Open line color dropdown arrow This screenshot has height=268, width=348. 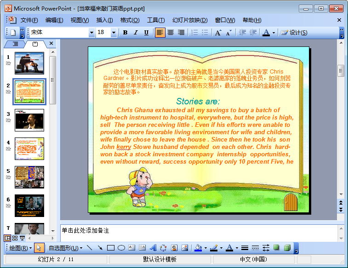pos(221,248)
